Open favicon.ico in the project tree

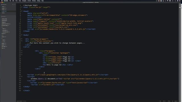click(4, 33)
